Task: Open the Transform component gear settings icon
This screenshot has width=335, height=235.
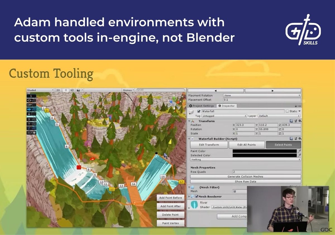Action: coord(300,121)
